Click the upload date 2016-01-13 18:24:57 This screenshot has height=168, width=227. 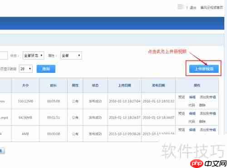coord(124,117)
